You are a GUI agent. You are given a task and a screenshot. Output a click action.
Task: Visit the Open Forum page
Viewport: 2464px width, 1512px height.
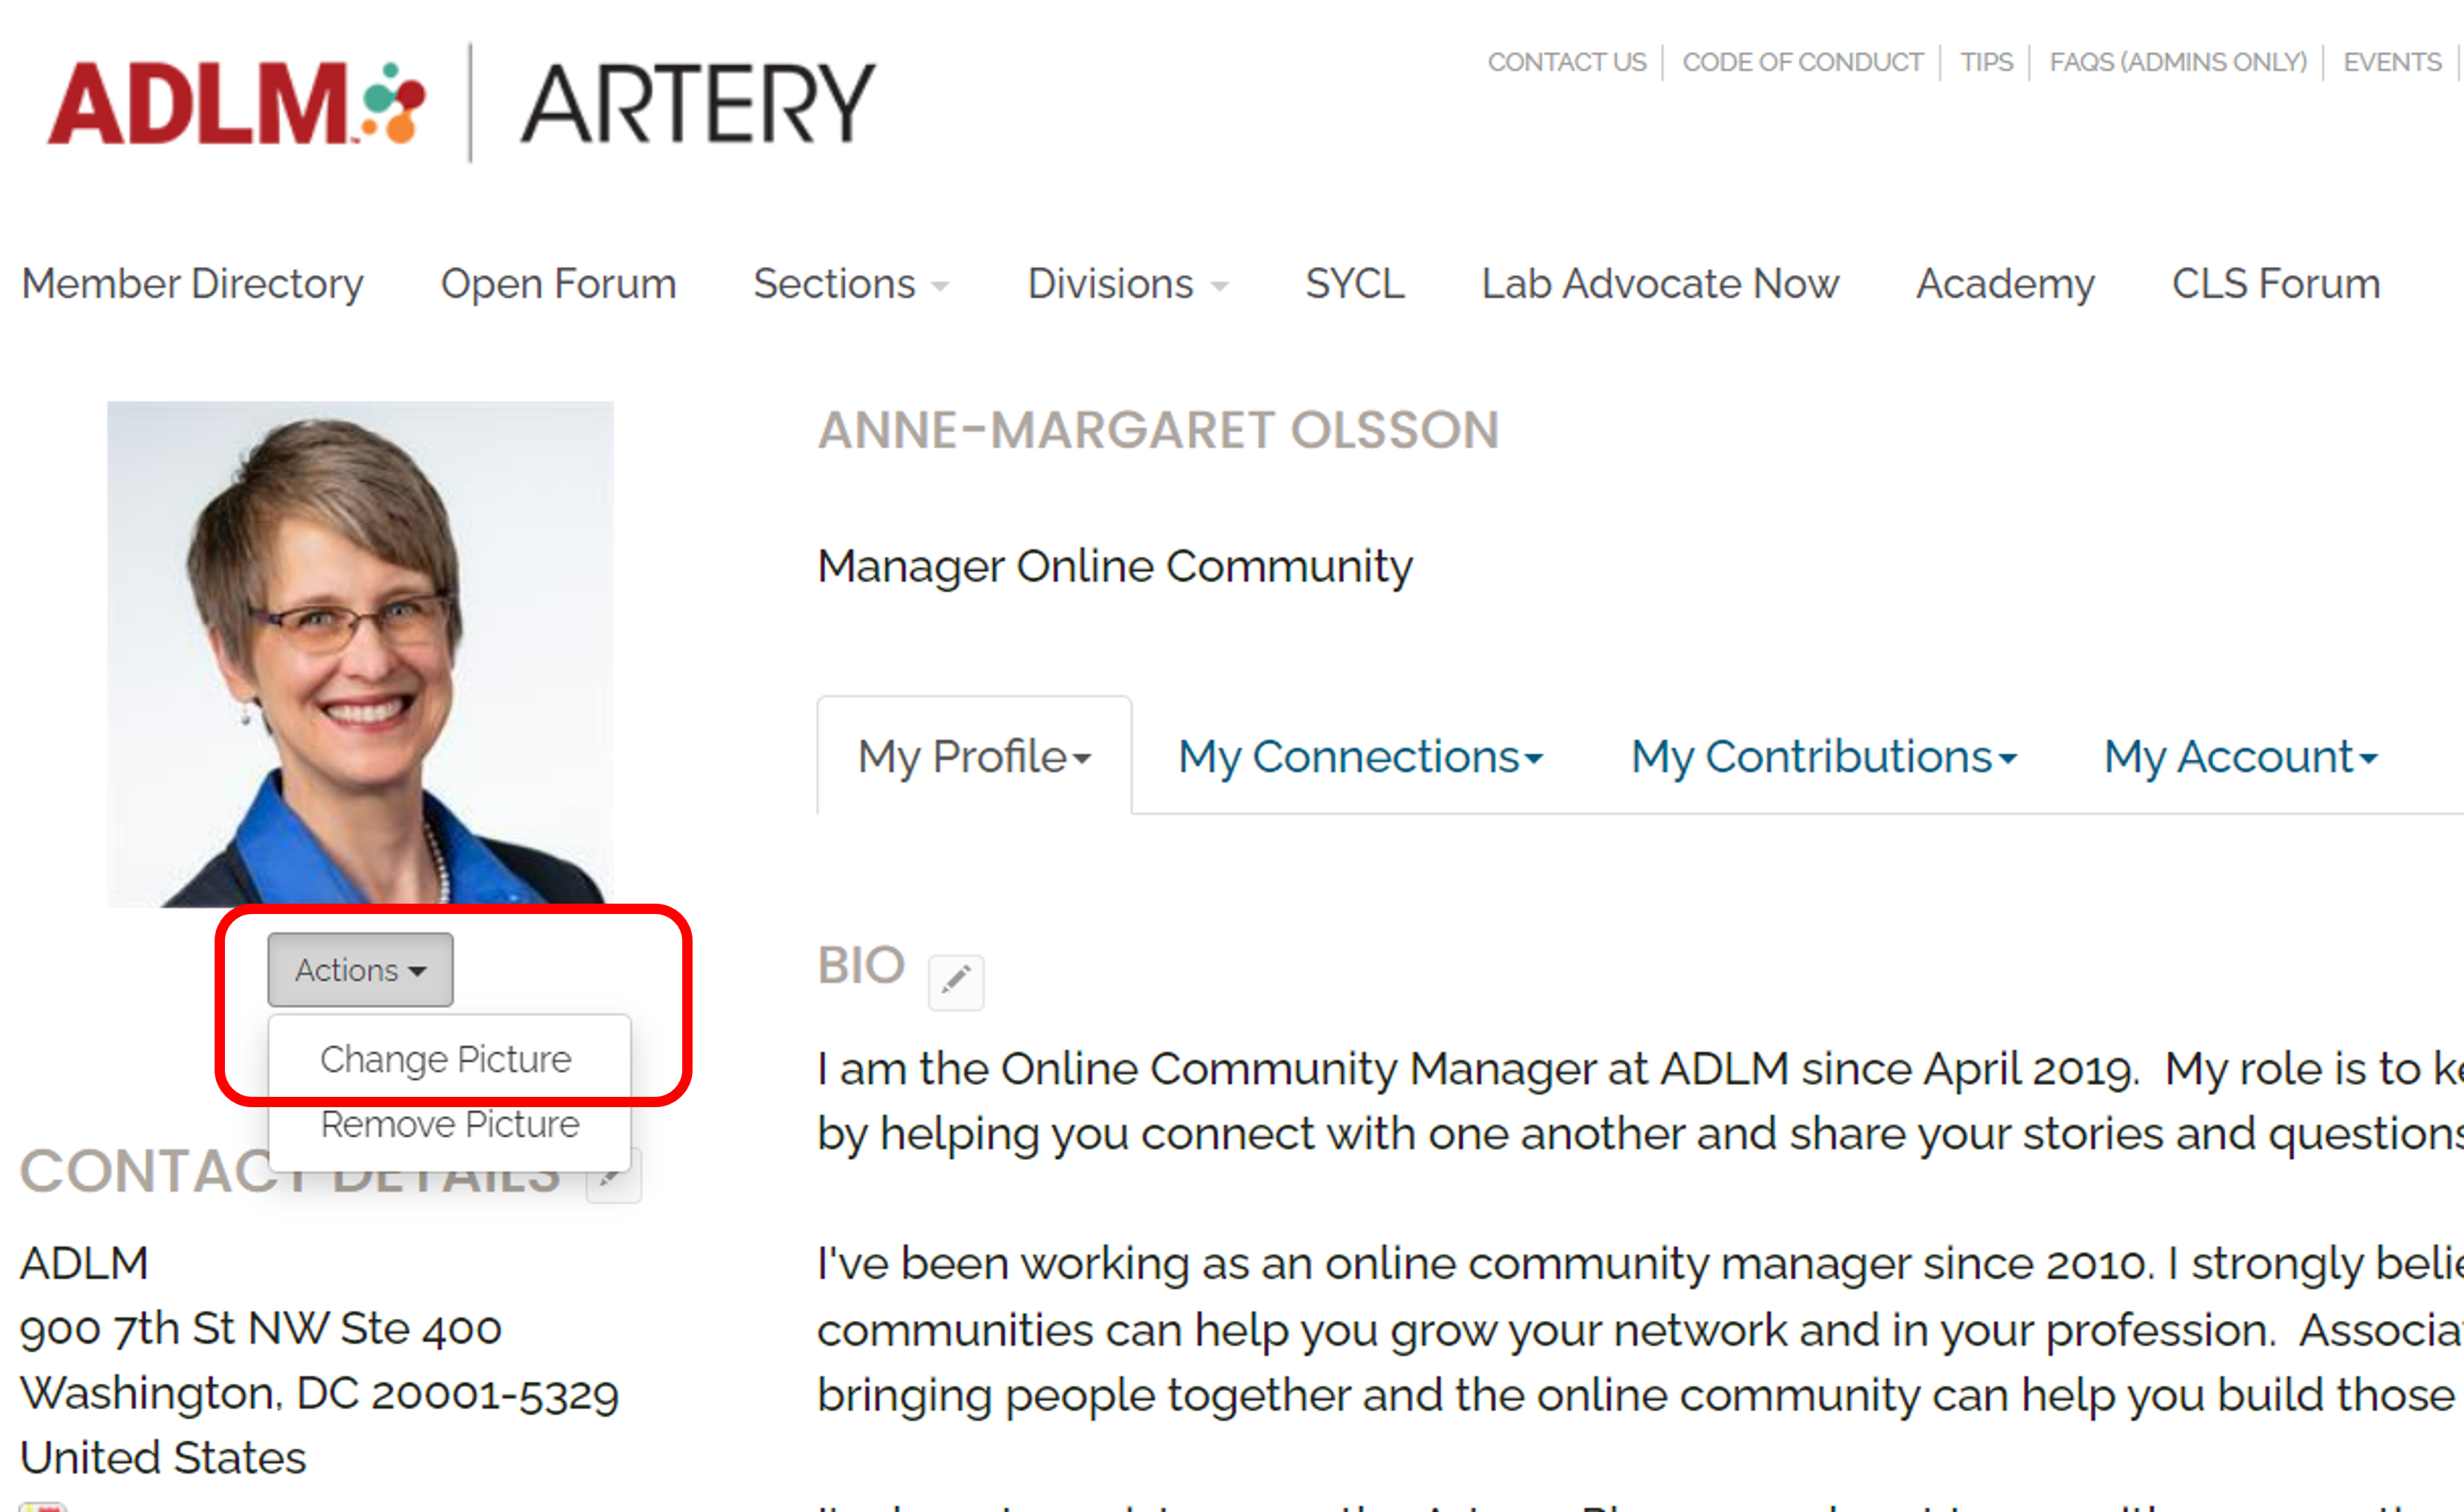pyautogui.click(x=558, y=285)
